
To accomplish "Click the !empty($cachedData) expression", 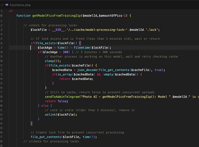I will [x=119, y=74].
